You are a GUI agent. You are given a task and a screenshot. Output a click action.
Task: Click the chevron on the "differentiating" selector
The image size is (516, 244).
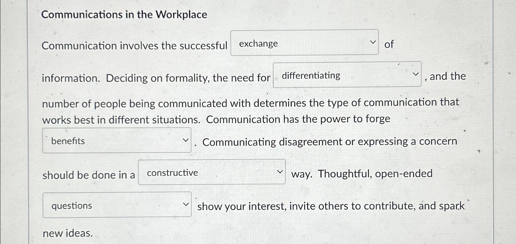coord(416,73)
